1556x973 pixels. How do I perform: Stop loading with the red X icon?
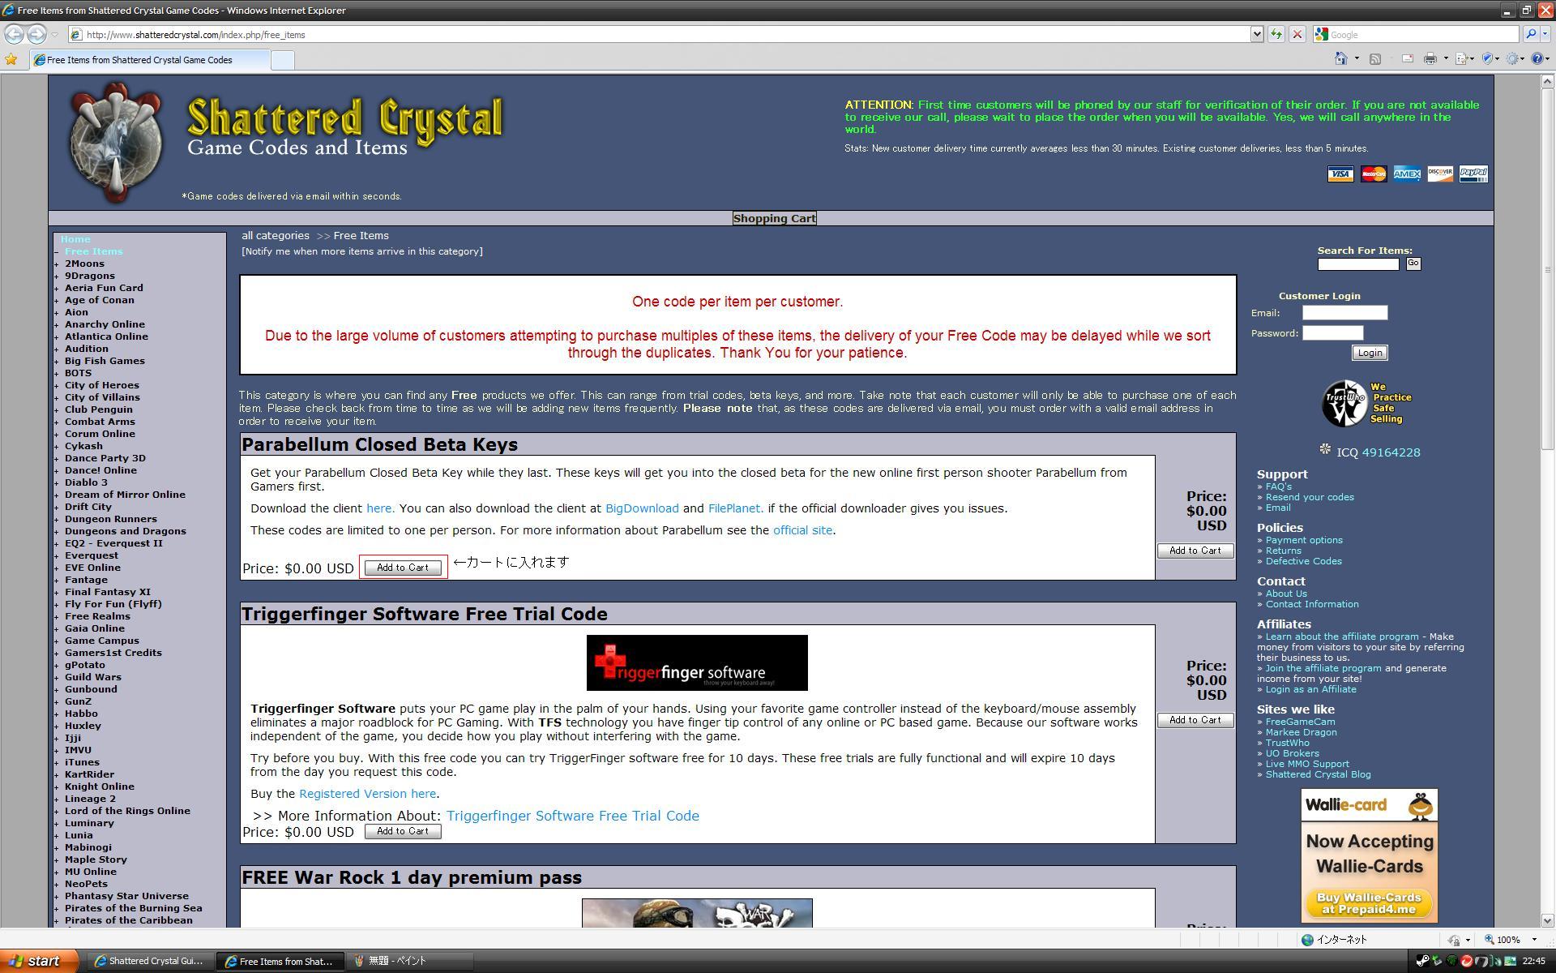[1297, 34]
